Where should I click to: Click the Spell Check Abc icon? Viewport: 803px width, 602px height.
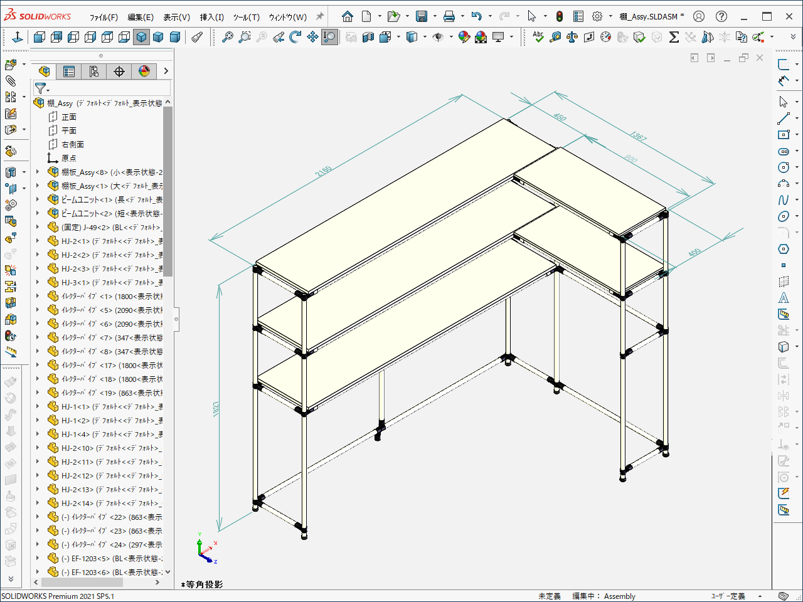click(x=538, y=38)
